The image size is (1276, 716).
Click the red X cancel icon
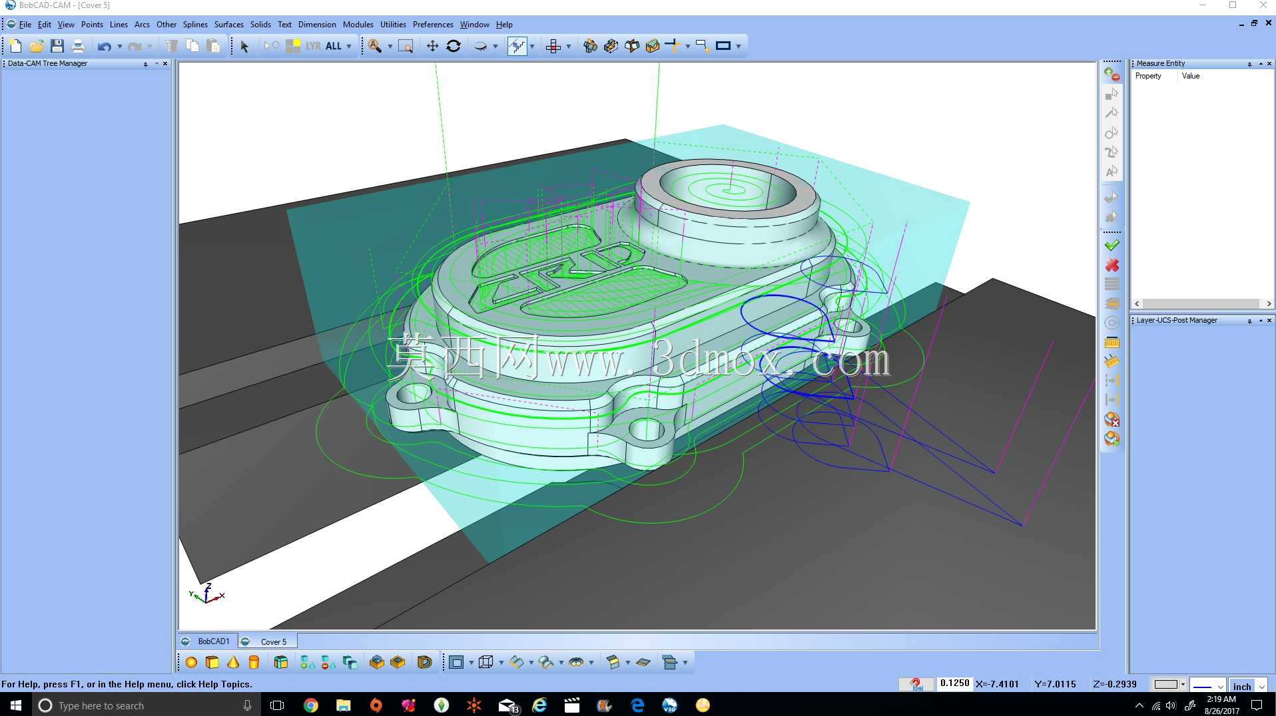[x=1112, y=265]
